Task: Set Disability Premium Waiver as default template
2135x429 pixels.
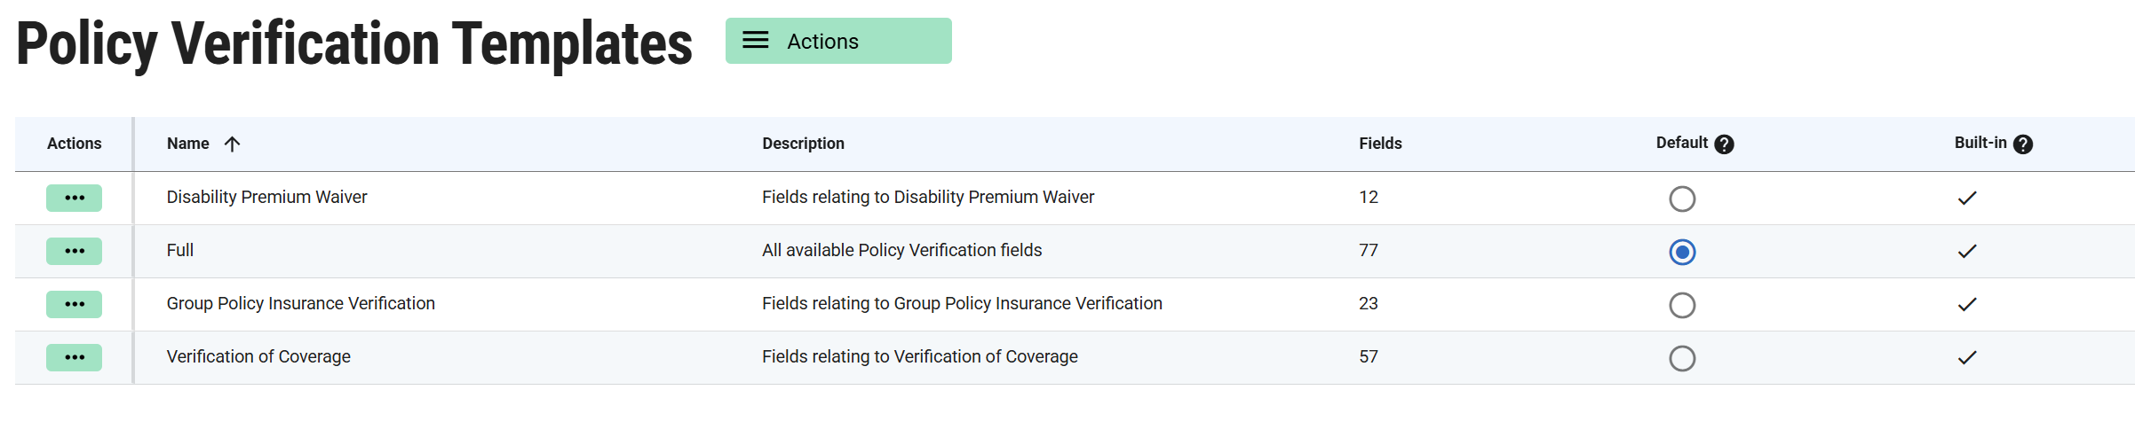Action: pyautogui.click(x=1682, y=199)
